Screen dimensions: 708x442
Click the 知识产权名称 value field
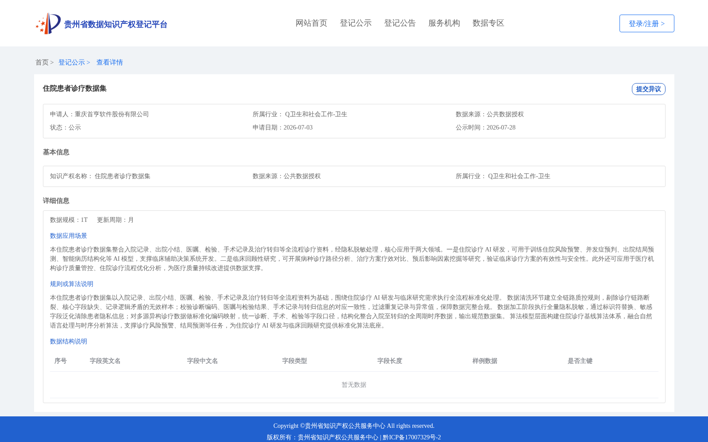tap(123, 176)
